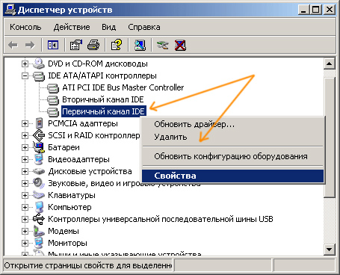Expand DVD и CD-ROM дисководы node
The height and width of the screenshot is (275, 340).
point(25,64)
